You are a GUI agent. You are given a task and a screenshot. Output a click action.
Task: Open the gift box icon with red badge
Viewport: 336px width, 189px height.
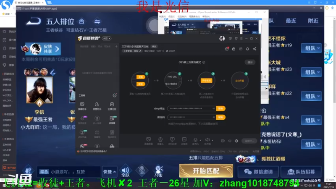tap(227, 49)
